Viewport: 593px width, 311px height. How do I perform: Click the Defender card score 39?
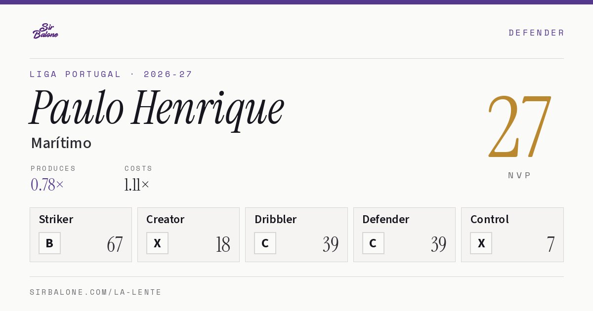(438, 244)
